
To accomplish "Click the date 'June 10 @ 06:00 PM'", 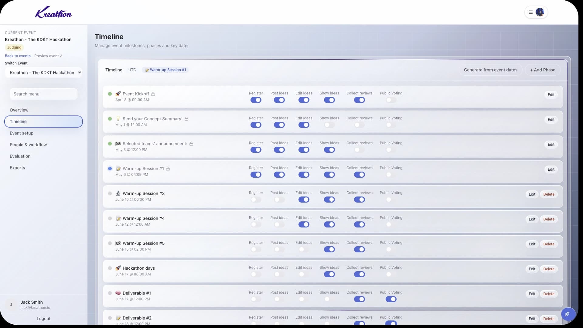I will [x=133, y=200].
